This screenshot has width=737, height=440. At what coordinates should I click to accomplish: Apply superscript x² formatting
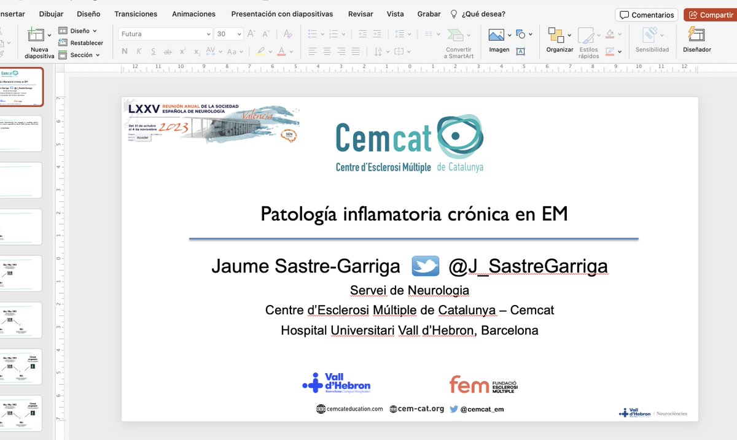[x=183, y=52]
